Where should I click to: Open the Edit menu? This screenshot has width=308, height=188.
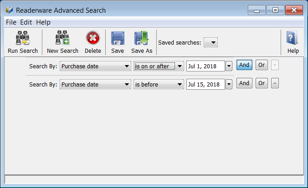(26, 22)
